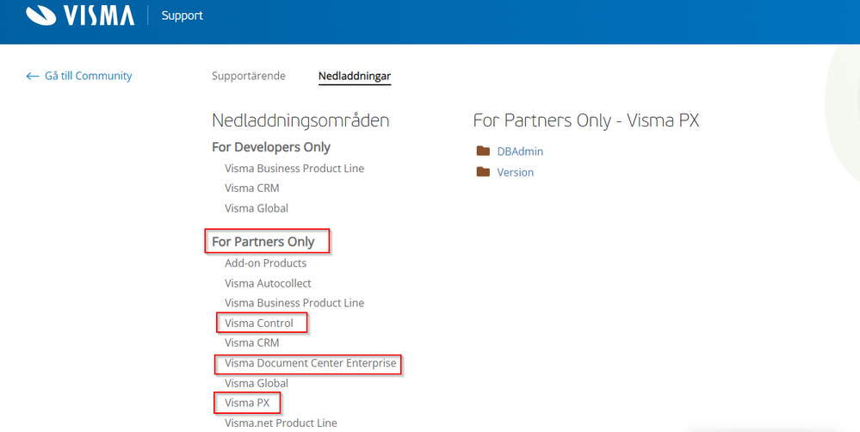Click the Nedladdningsområden heading
Image resolution: width=860 pixels, height=432 pixels.
click(300, 120)
